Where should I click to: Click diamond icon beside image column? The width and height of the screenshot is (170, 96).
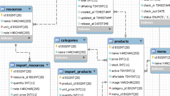coord(110,82)
